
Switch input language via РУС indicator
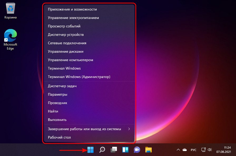(x=194, y=150)
